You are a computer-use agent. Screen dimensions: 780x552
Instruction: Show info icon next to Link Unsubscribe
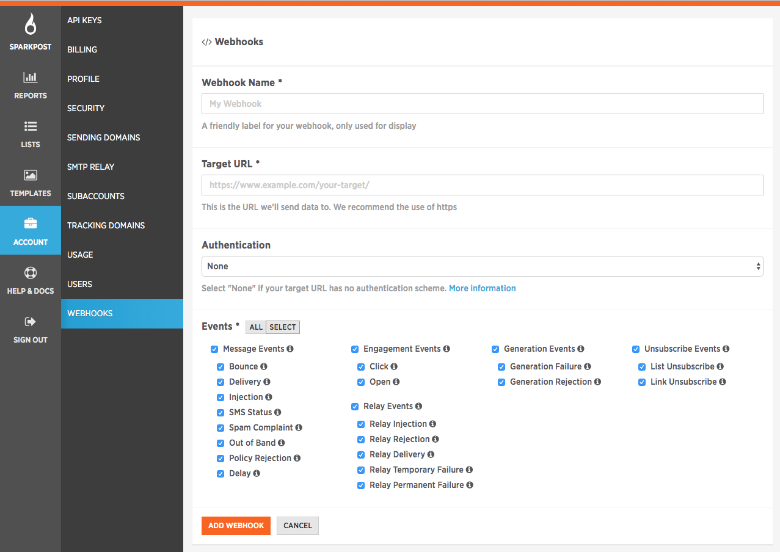coord(723,382)
